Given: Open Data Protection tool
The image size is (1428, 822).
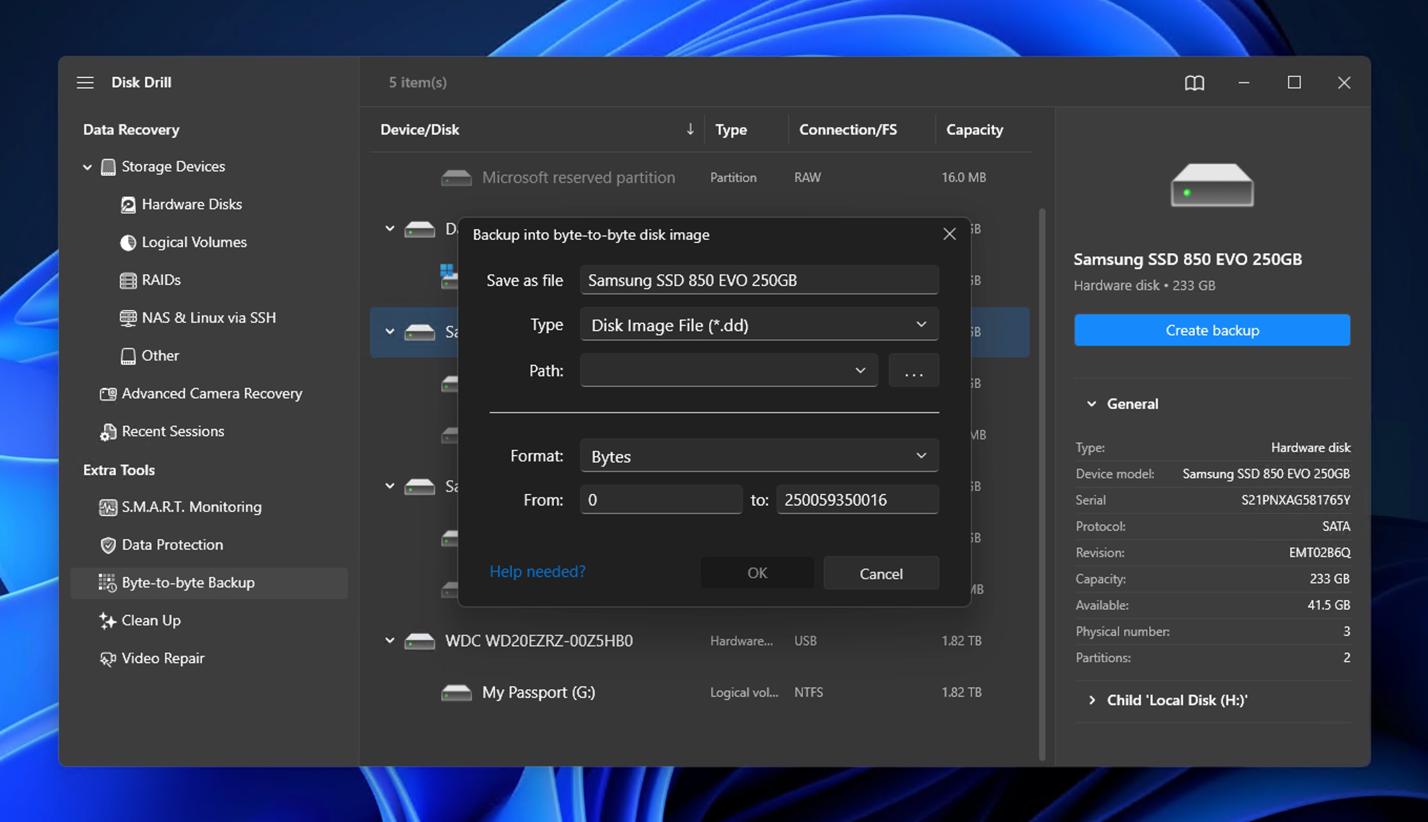Looking at the screenshot, I should (x=172, y=545).
